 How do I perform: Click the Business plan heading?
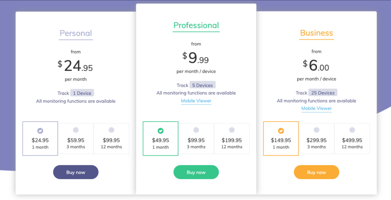[317, 33]
